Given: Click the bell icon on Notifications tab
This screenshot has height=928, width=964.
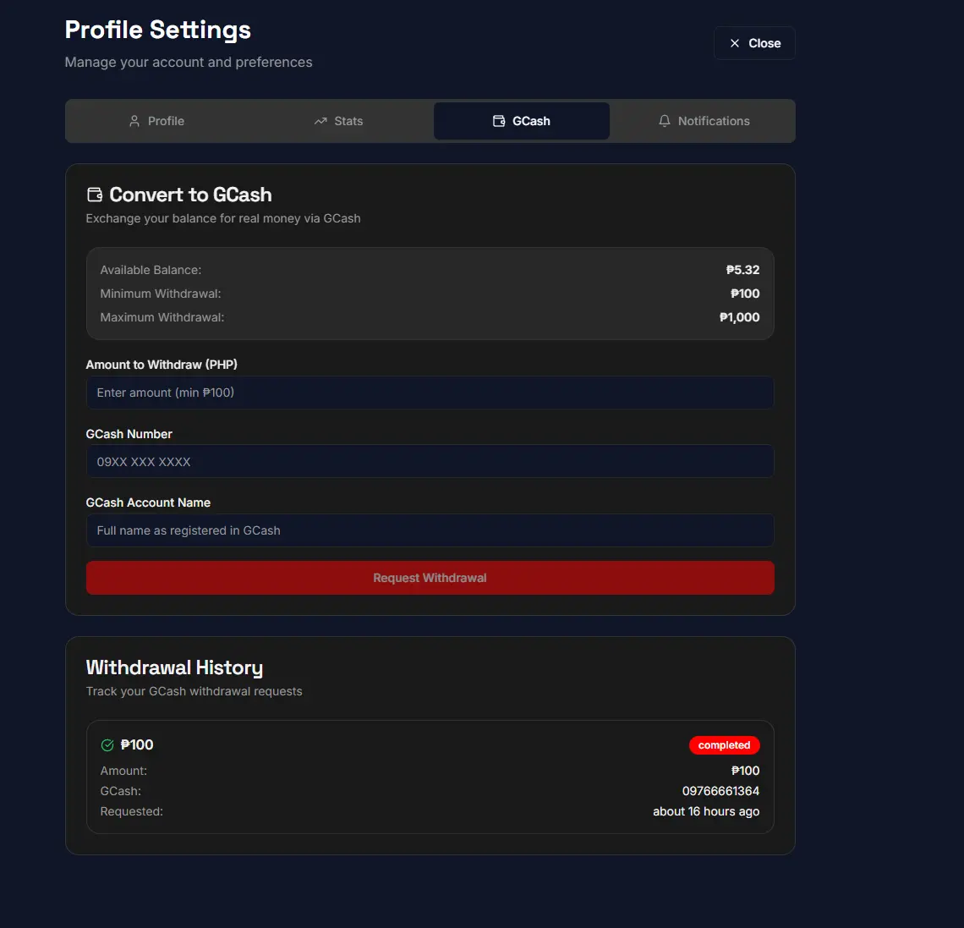Looking at the screenshot, I should pos(665,121).
